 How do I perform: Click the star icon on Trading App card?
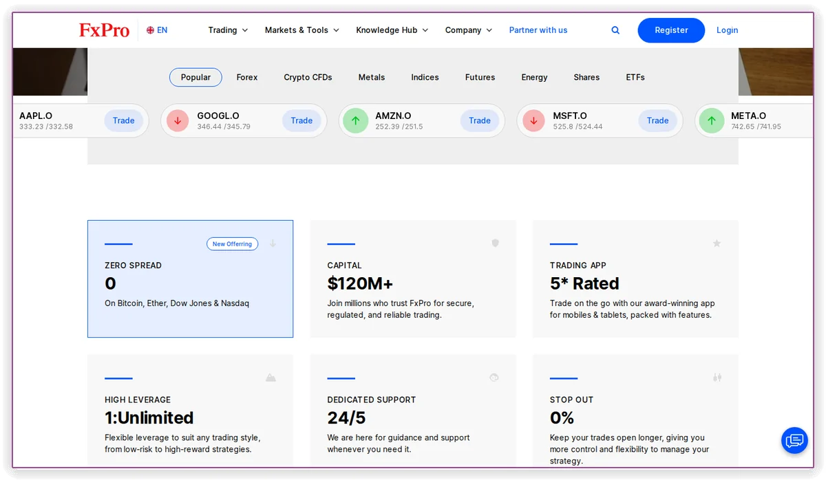(717, 243)
